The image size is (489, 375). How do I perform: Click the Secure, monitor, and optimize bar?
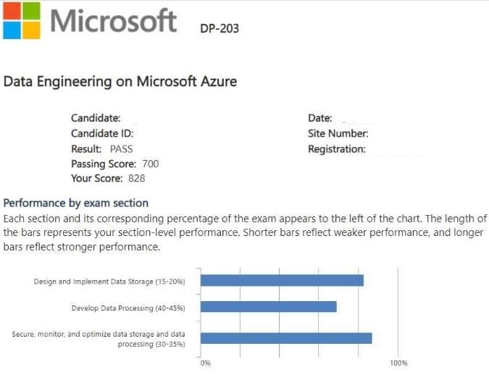[x=286, y=338]
